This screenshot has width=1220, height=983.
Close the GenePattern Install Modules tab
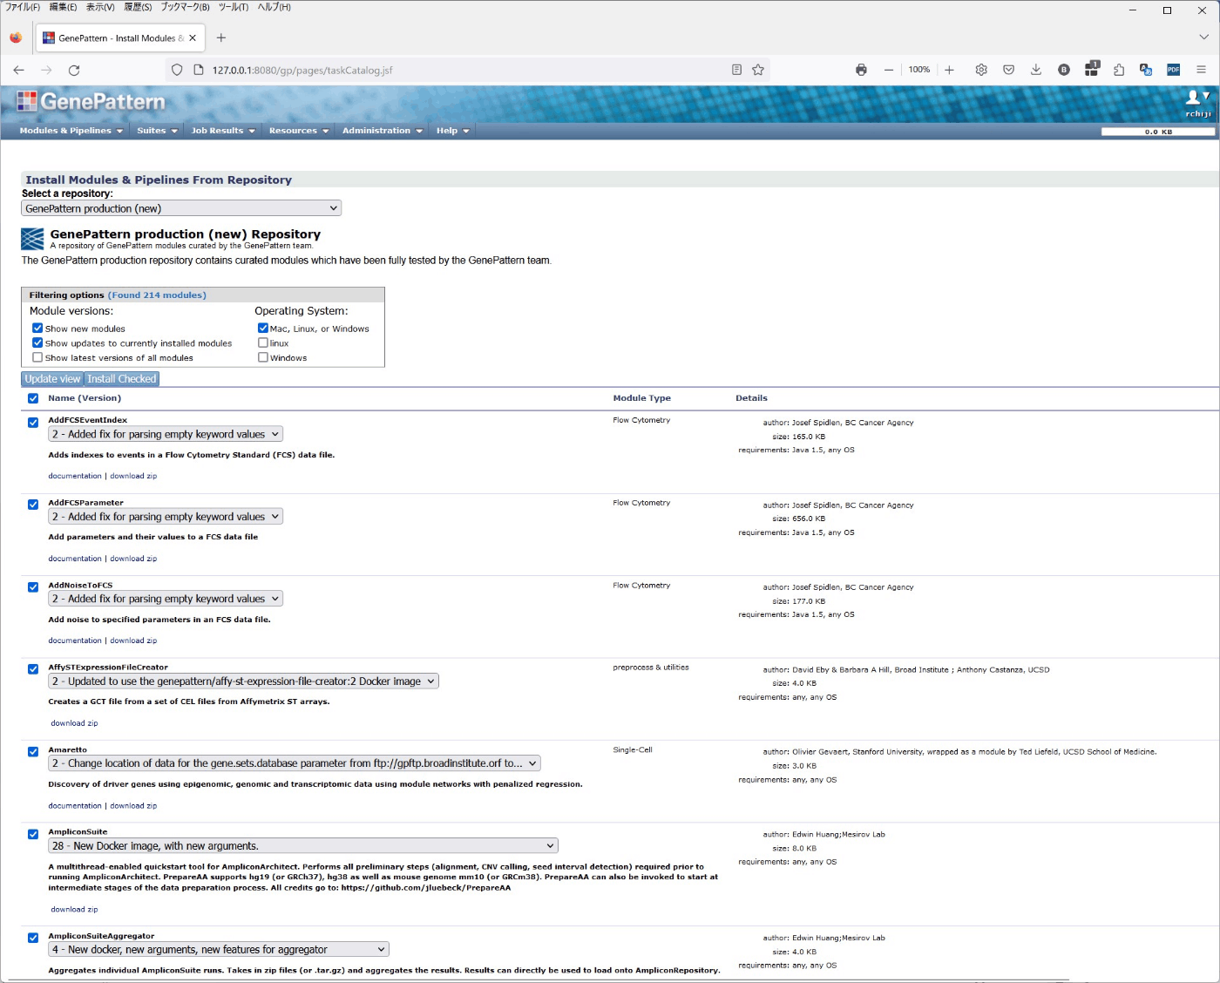point(193,37)
